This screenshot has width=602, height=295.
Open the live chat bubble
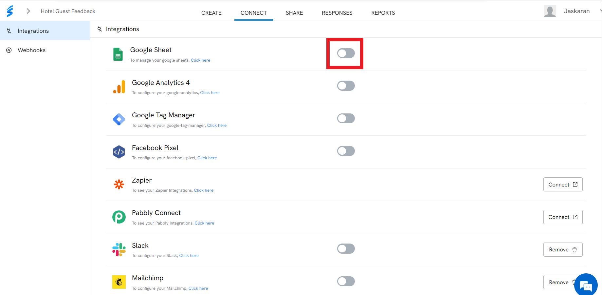click(x=586, y=285)
